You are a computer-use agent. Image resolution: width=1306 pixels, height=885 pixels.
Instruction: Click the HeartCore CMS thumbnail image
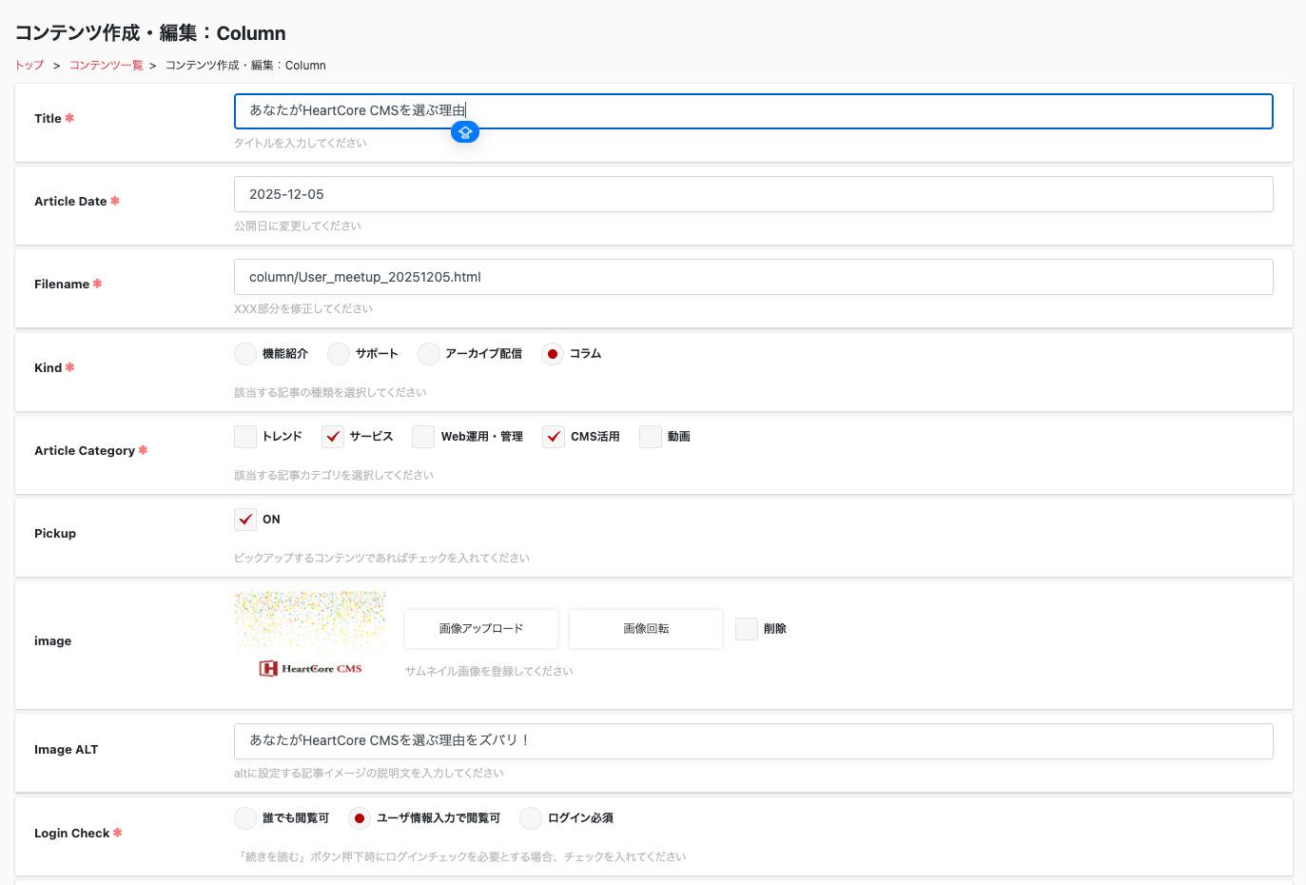click(310, 635)
